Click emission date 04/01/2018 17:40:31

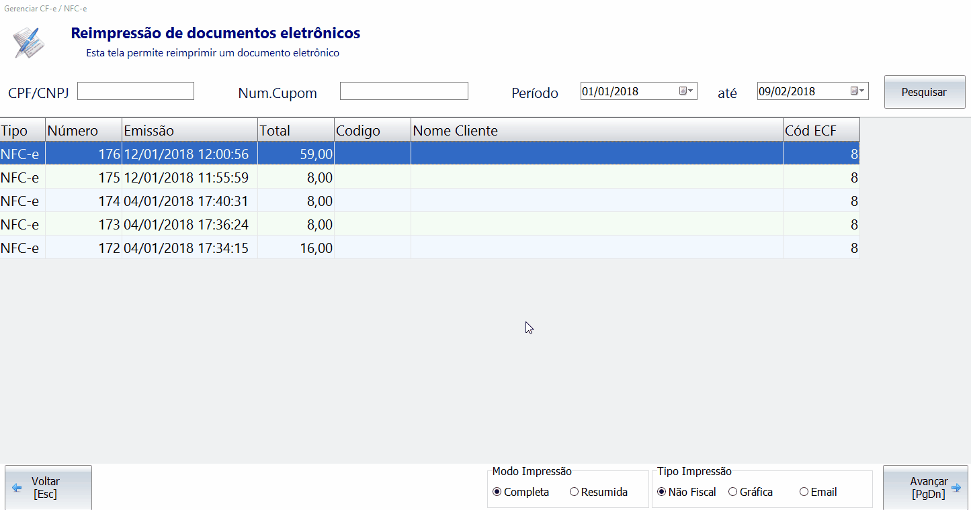(x=186, y=201)
